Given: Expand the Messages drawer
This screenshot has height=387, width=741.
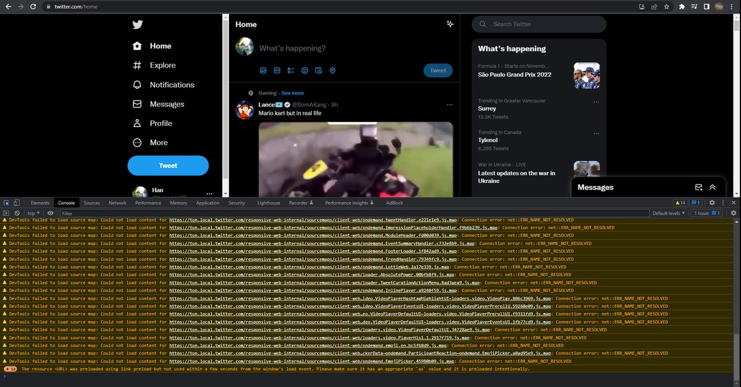Looking at the screenshot, I should pyautogui.click(x=712, y=187).
